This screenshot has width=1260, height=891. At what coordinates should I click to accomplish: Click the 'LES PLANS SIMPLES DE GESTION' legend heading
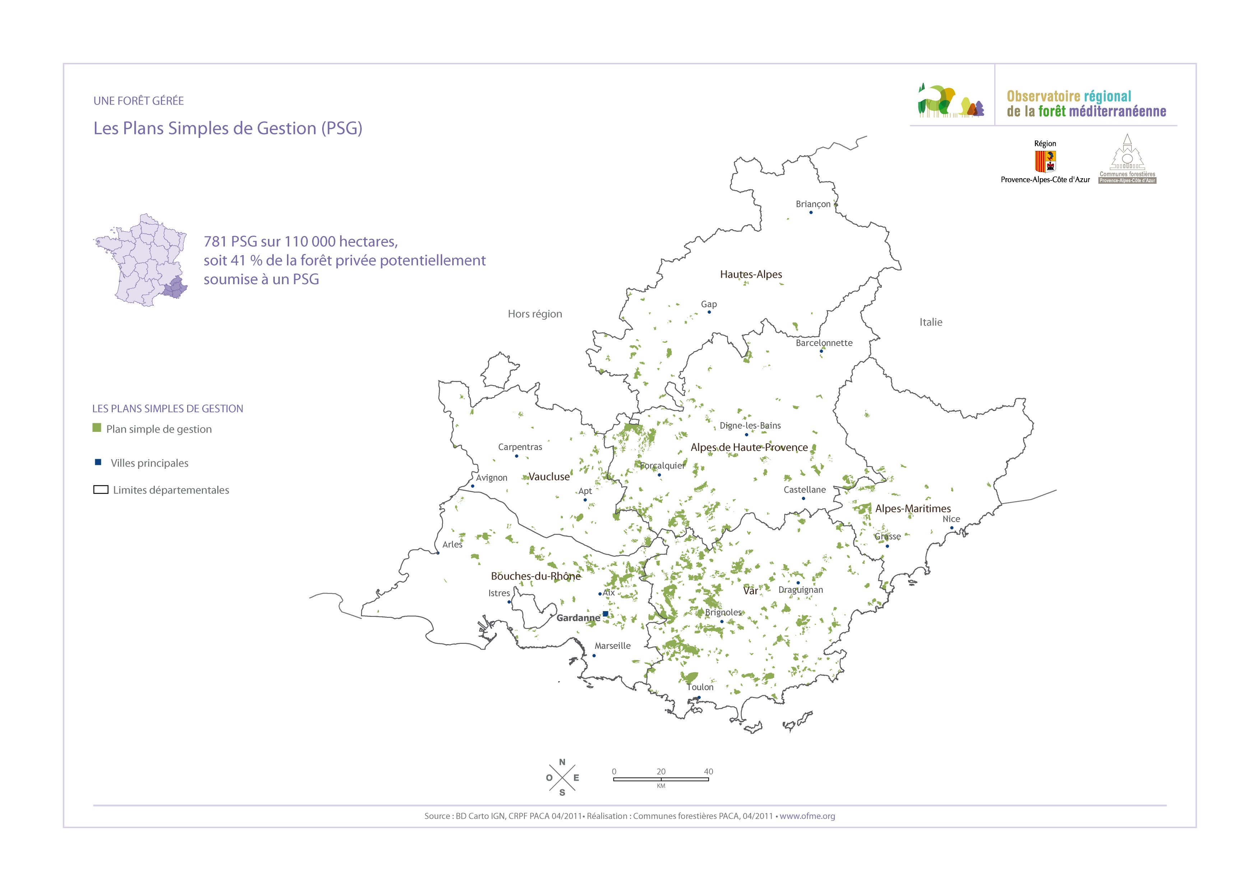(167, 408)
